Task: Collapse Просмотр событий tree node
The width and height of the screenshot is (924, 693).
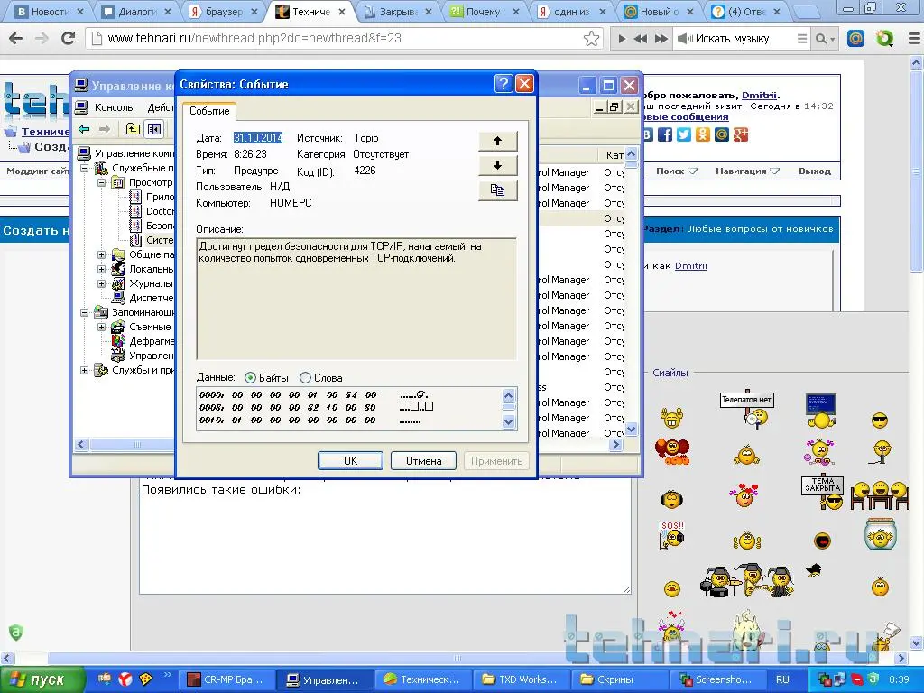Action: pyautogui.click(x=101, y=182)
